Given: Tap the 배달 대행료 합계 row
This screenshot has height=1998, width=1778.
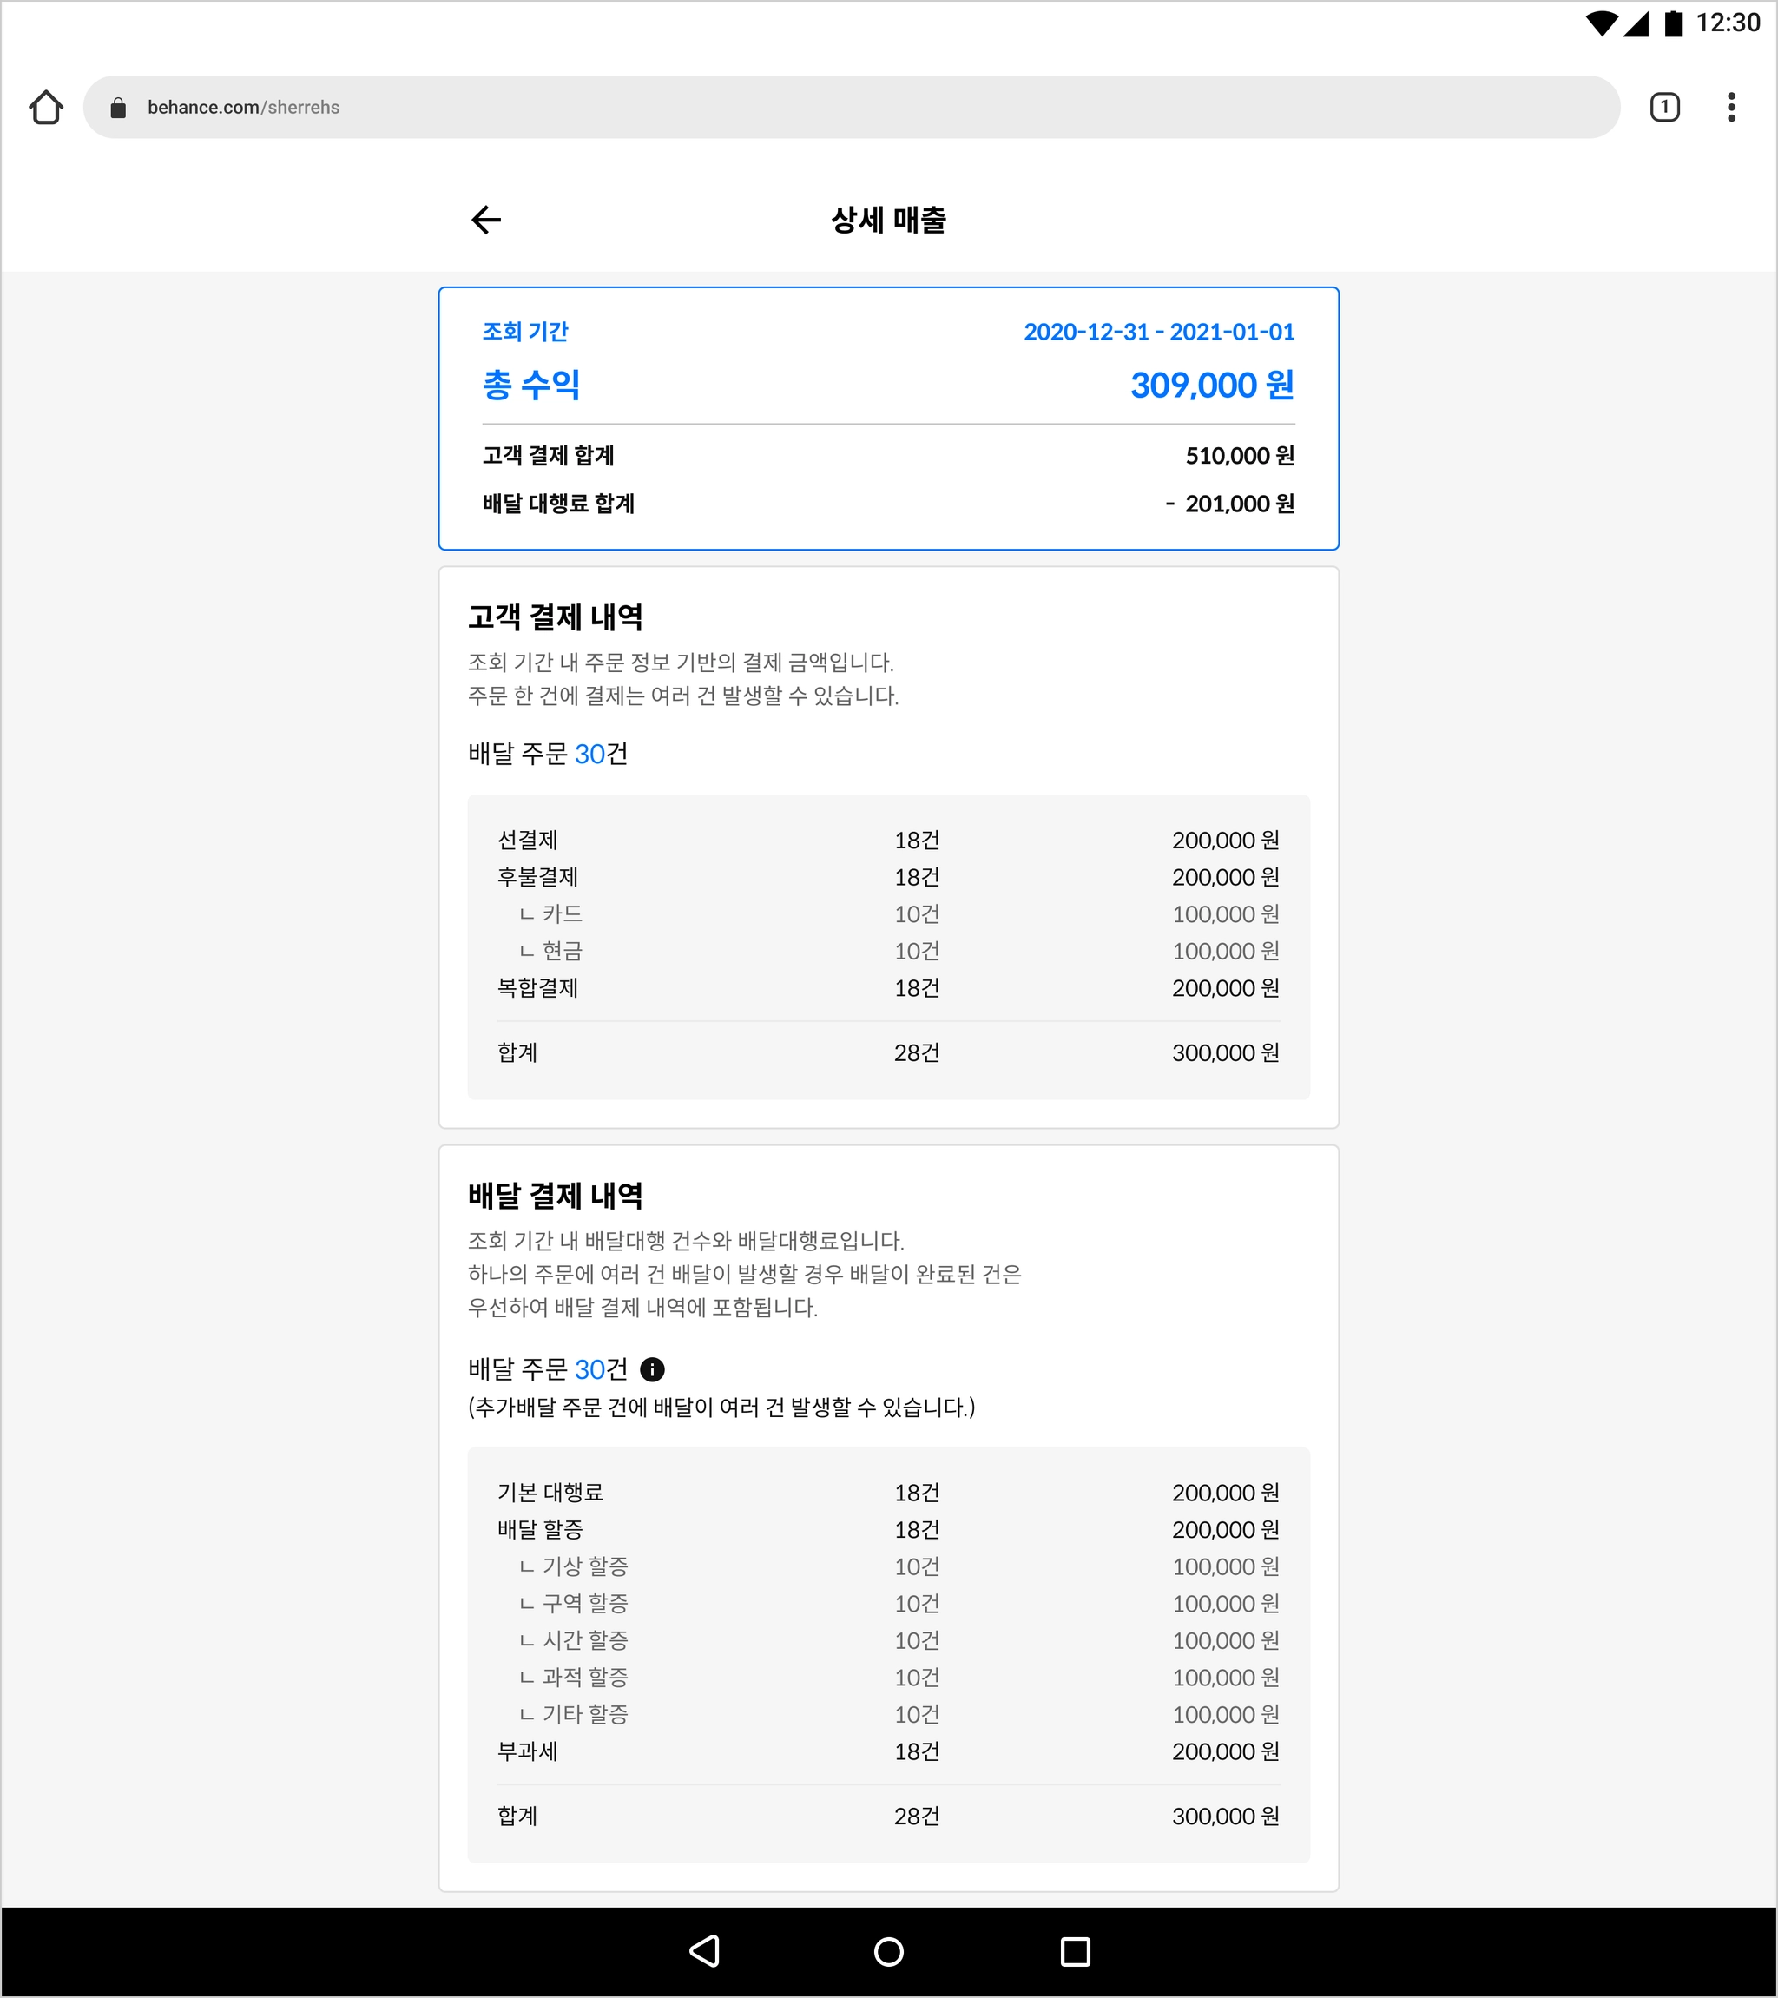Looking at the screenshot, I should tap(887, 504).
